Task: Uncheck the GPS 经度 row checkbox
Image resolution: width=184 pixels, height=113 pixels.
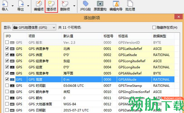Action: [x=7, y=67]
